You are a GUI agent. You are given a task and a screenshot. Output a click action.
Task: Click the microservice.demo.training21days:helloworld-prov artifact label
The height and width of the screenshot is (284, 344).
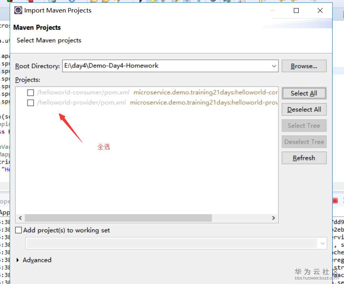point(204,103)
